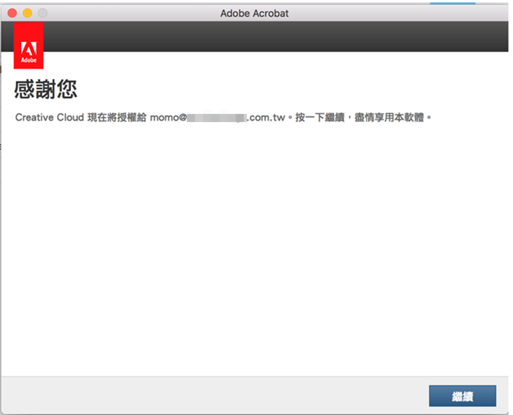
Task: Minimize the window with yellow button
Action: click(27, 13)
